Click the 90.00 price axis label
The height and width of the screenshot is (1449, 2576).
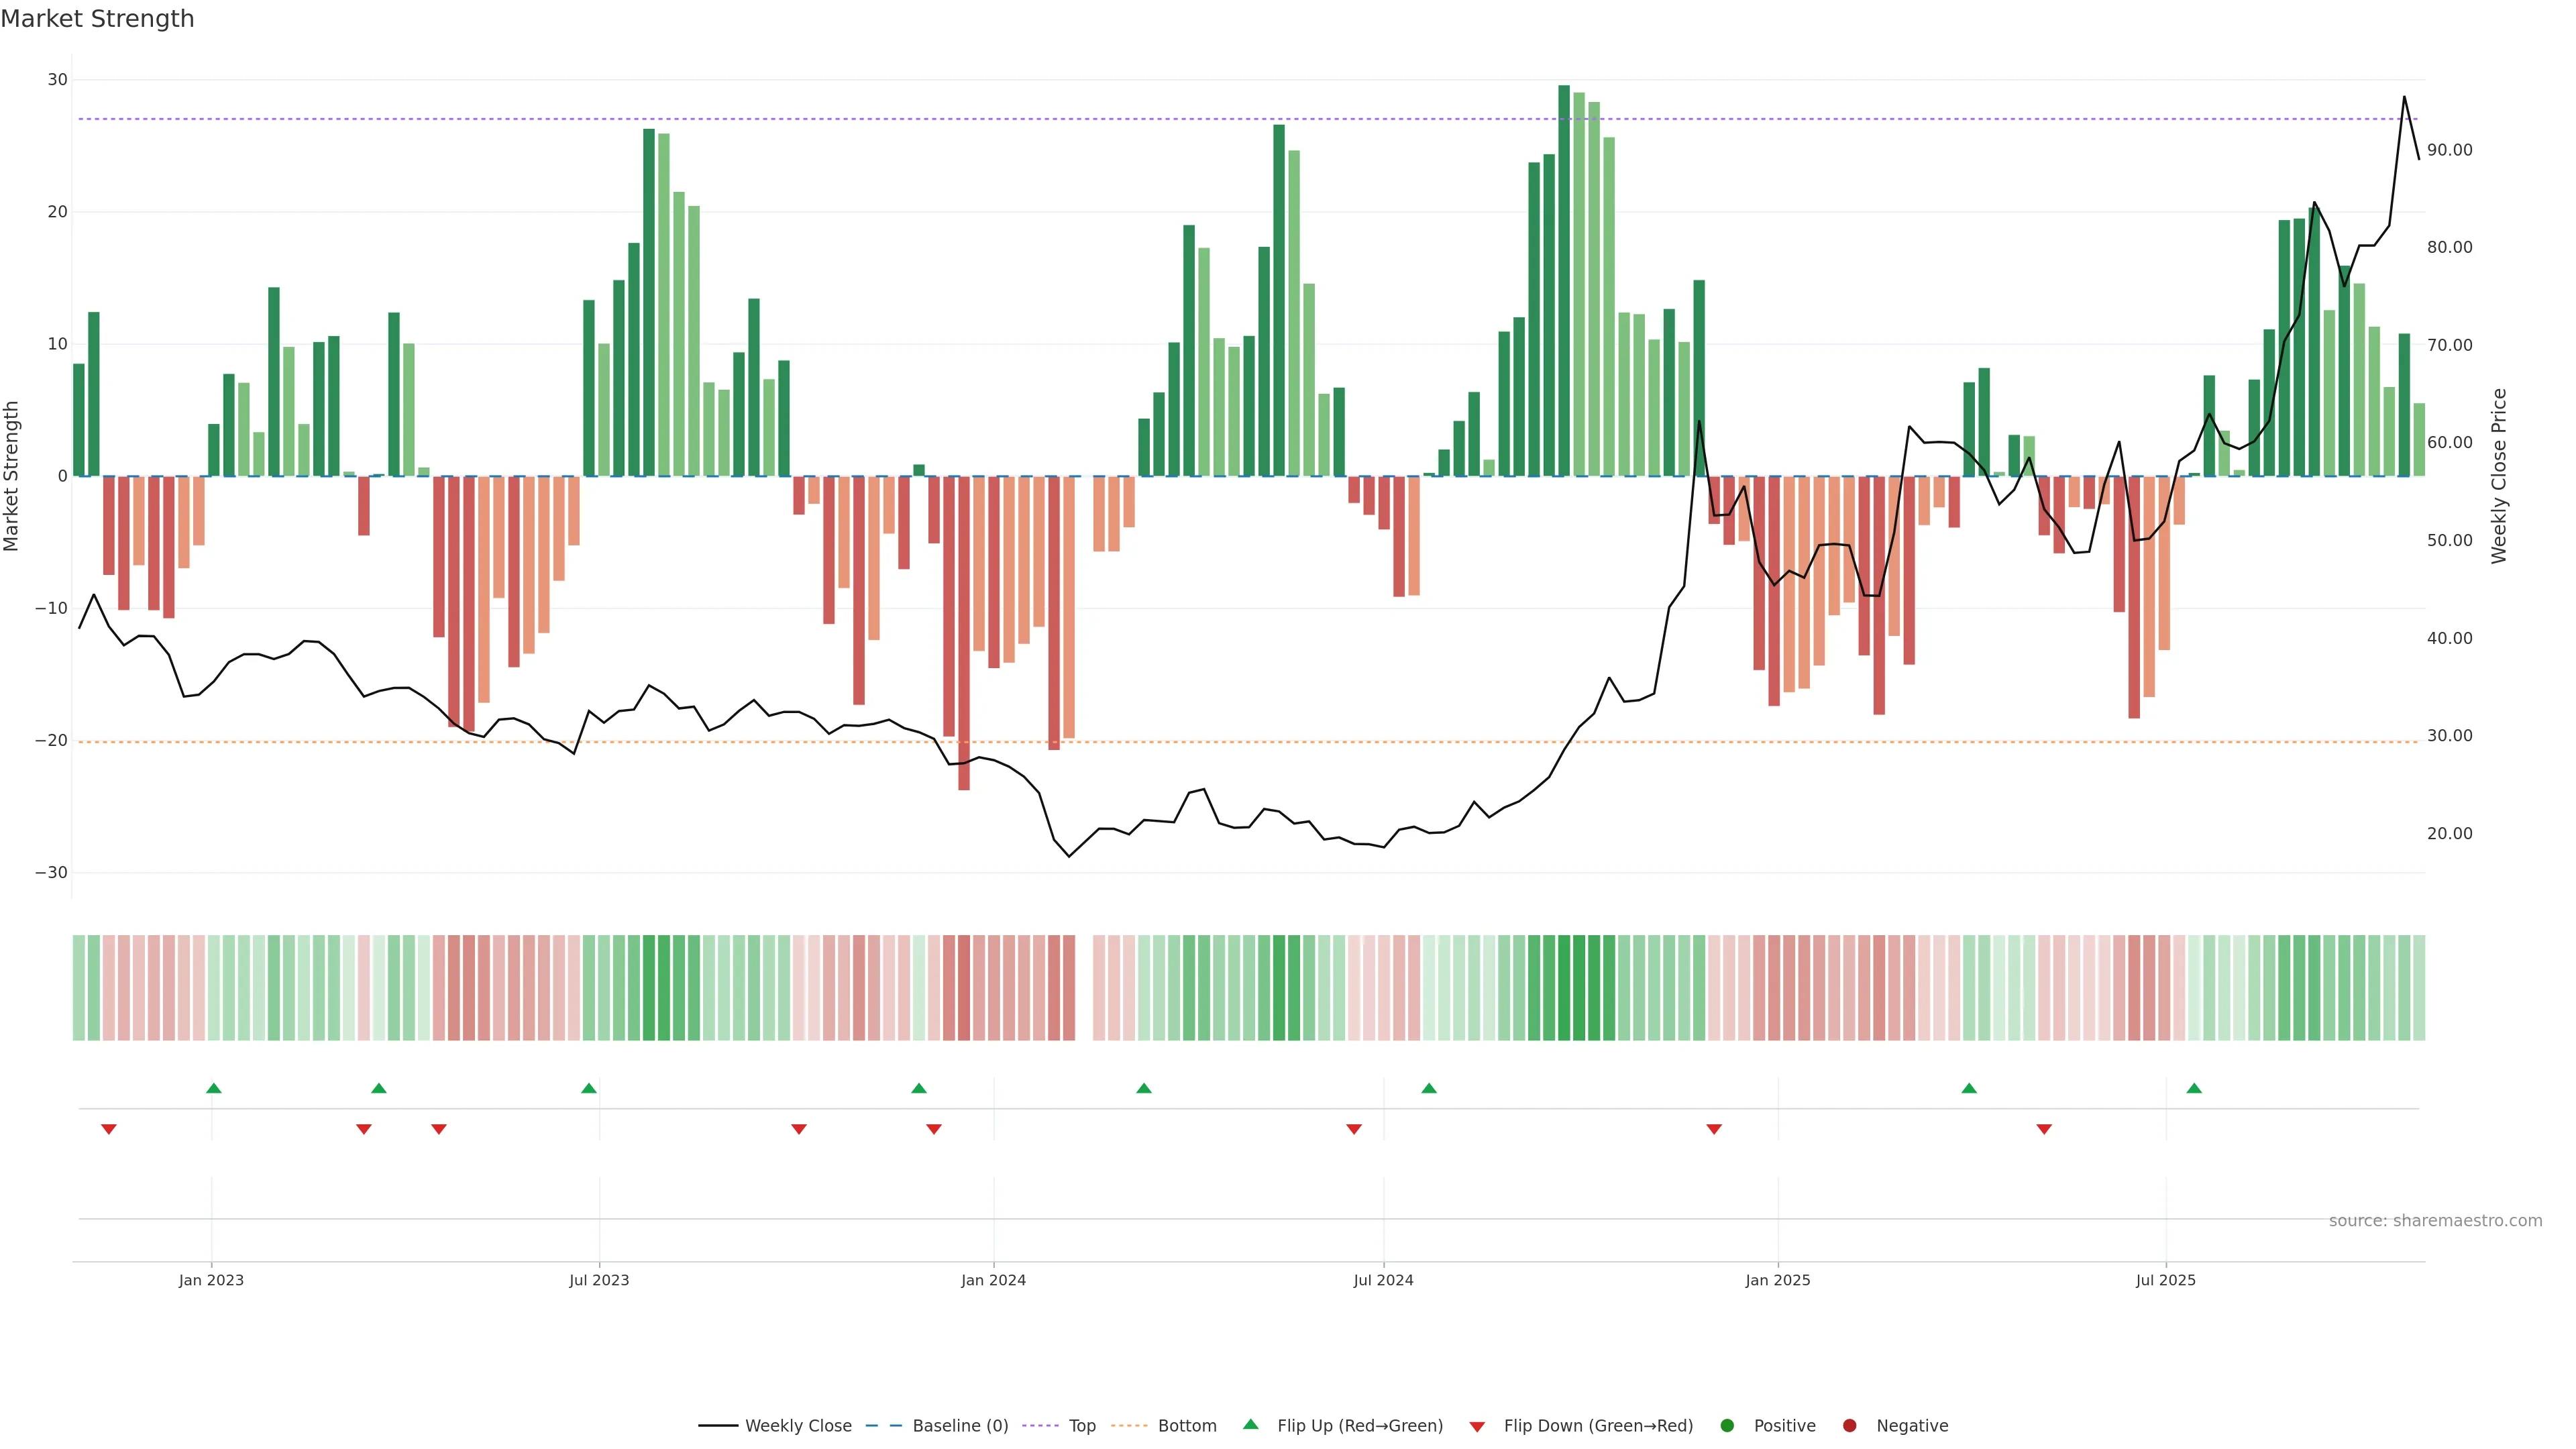tap(2449, 150)
